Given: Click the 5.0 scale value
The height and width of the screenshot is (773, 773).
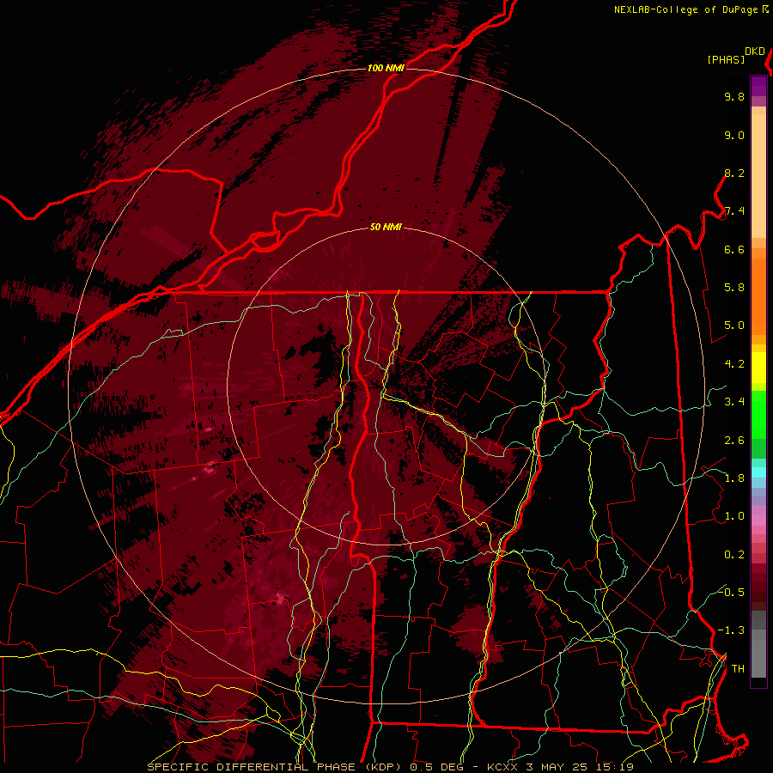Looking at the screenshot, I should coord(734,326).
